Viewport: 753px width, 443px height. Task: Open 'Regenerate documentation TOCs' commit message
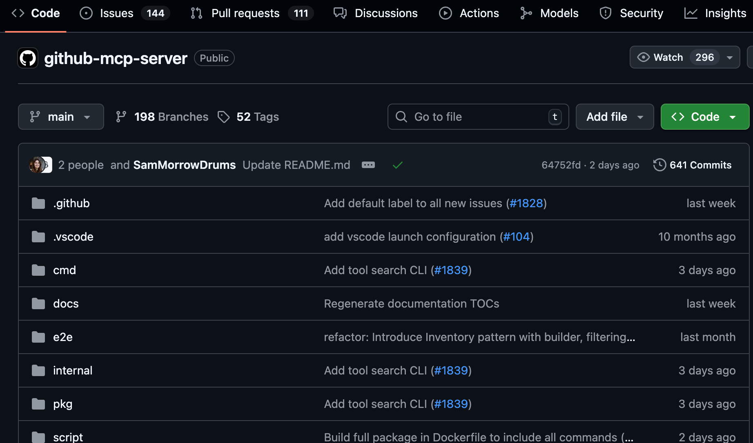(x=412, y=303)
